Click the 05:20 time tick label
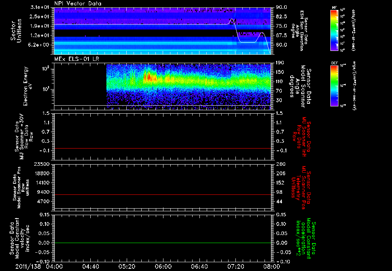 [x=127, y=266]
